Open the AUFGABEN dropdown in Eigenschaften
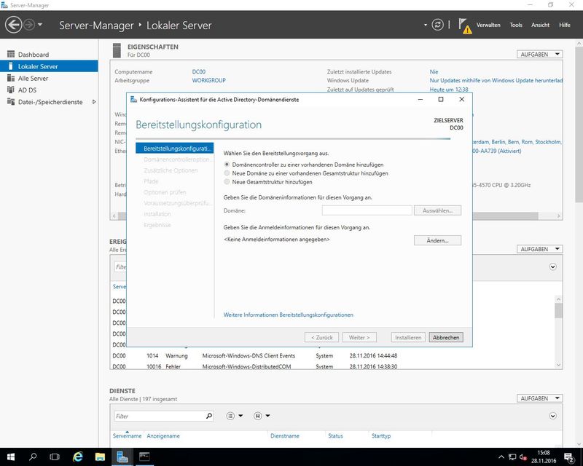Image resolution: width=583 pixels, height=466 pixels. [x=539, y=54]
